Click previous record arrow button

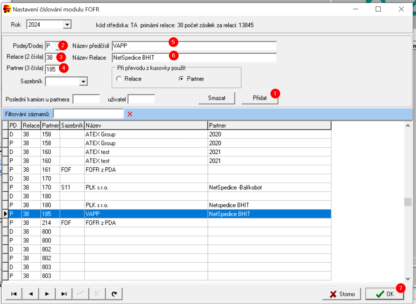(31, 294)
